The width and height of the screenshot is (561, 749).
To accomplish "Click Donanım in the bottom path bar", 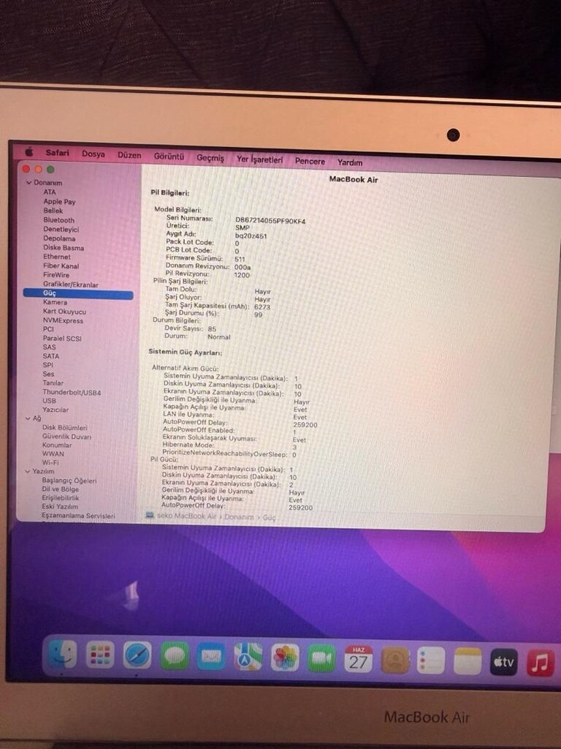I will pos(239,517).
